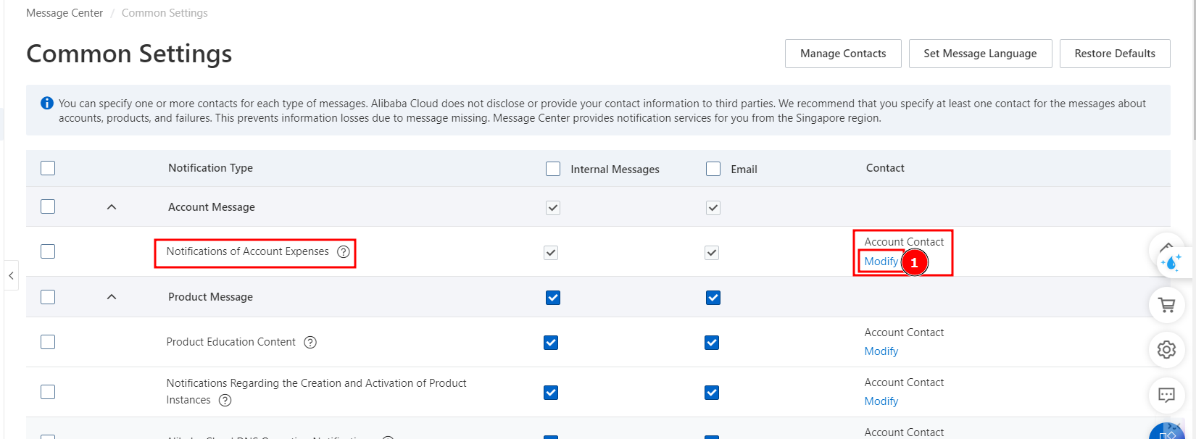Click help icon beside Creation and Activation Instances
This screenshot has width=1196, height=439.
click(225, 400)
